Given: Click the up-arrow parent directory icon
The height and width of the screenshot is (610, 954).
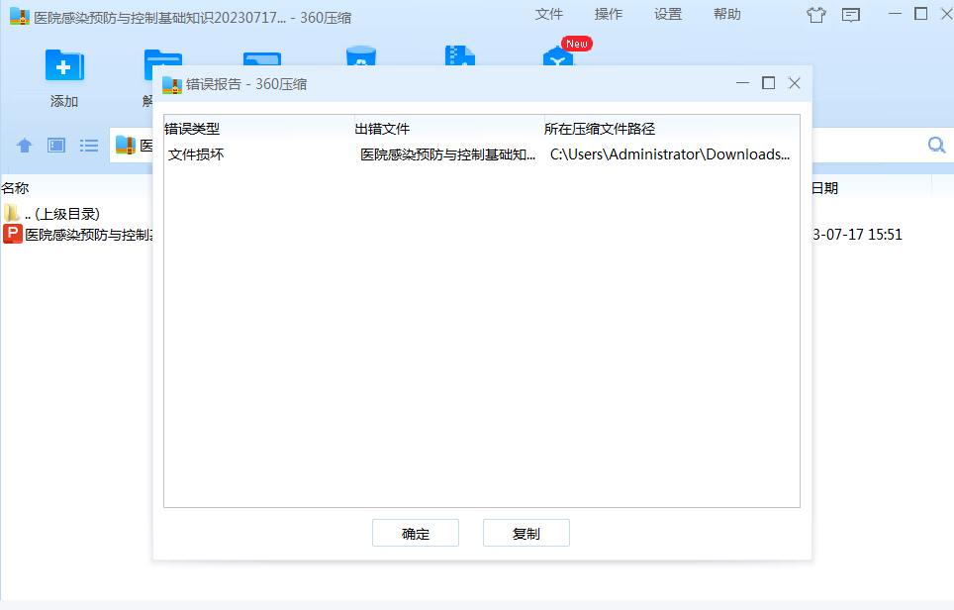Looking at the screenshot, I should 23,145.
